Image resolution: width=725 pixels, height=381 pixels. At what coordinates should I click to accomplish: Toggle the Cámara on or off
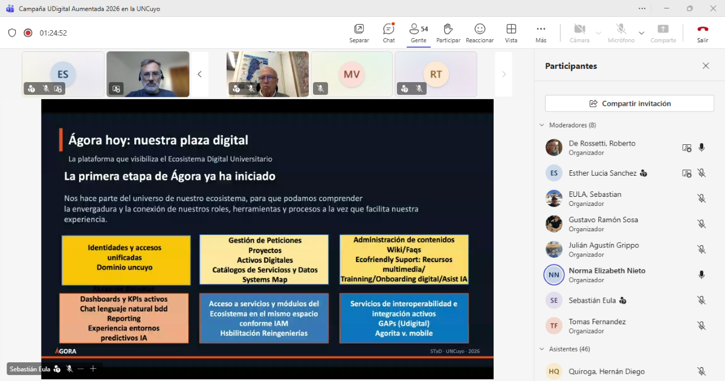[x=579, y=33]
